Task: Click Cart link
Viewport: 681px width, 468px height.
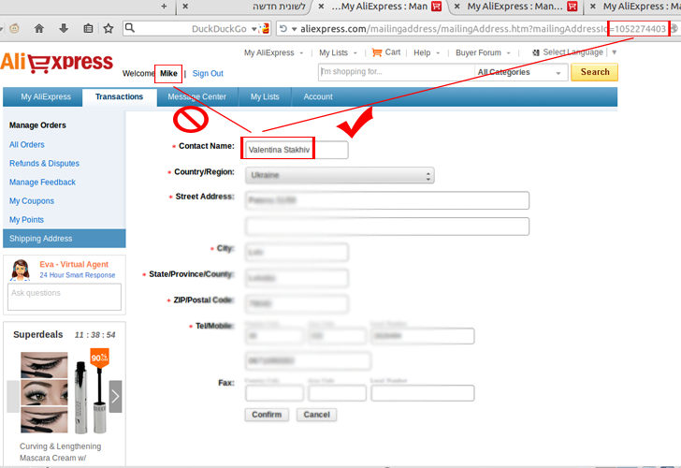Action: [393, 52]
